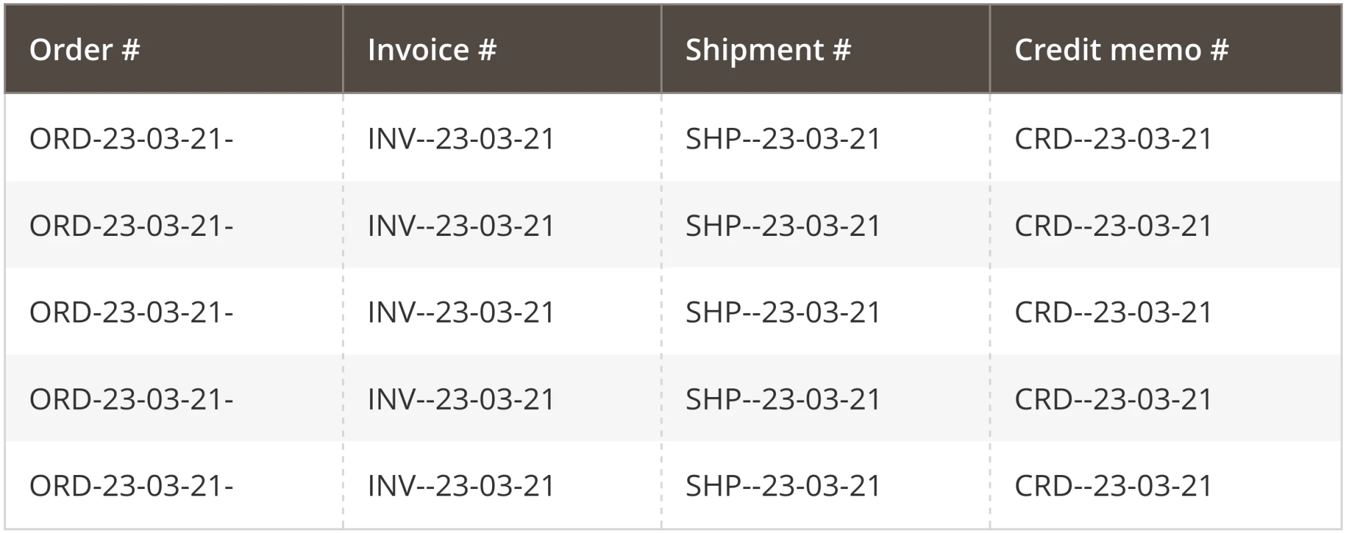Click the second row's shipment number cell

point(825,225)
